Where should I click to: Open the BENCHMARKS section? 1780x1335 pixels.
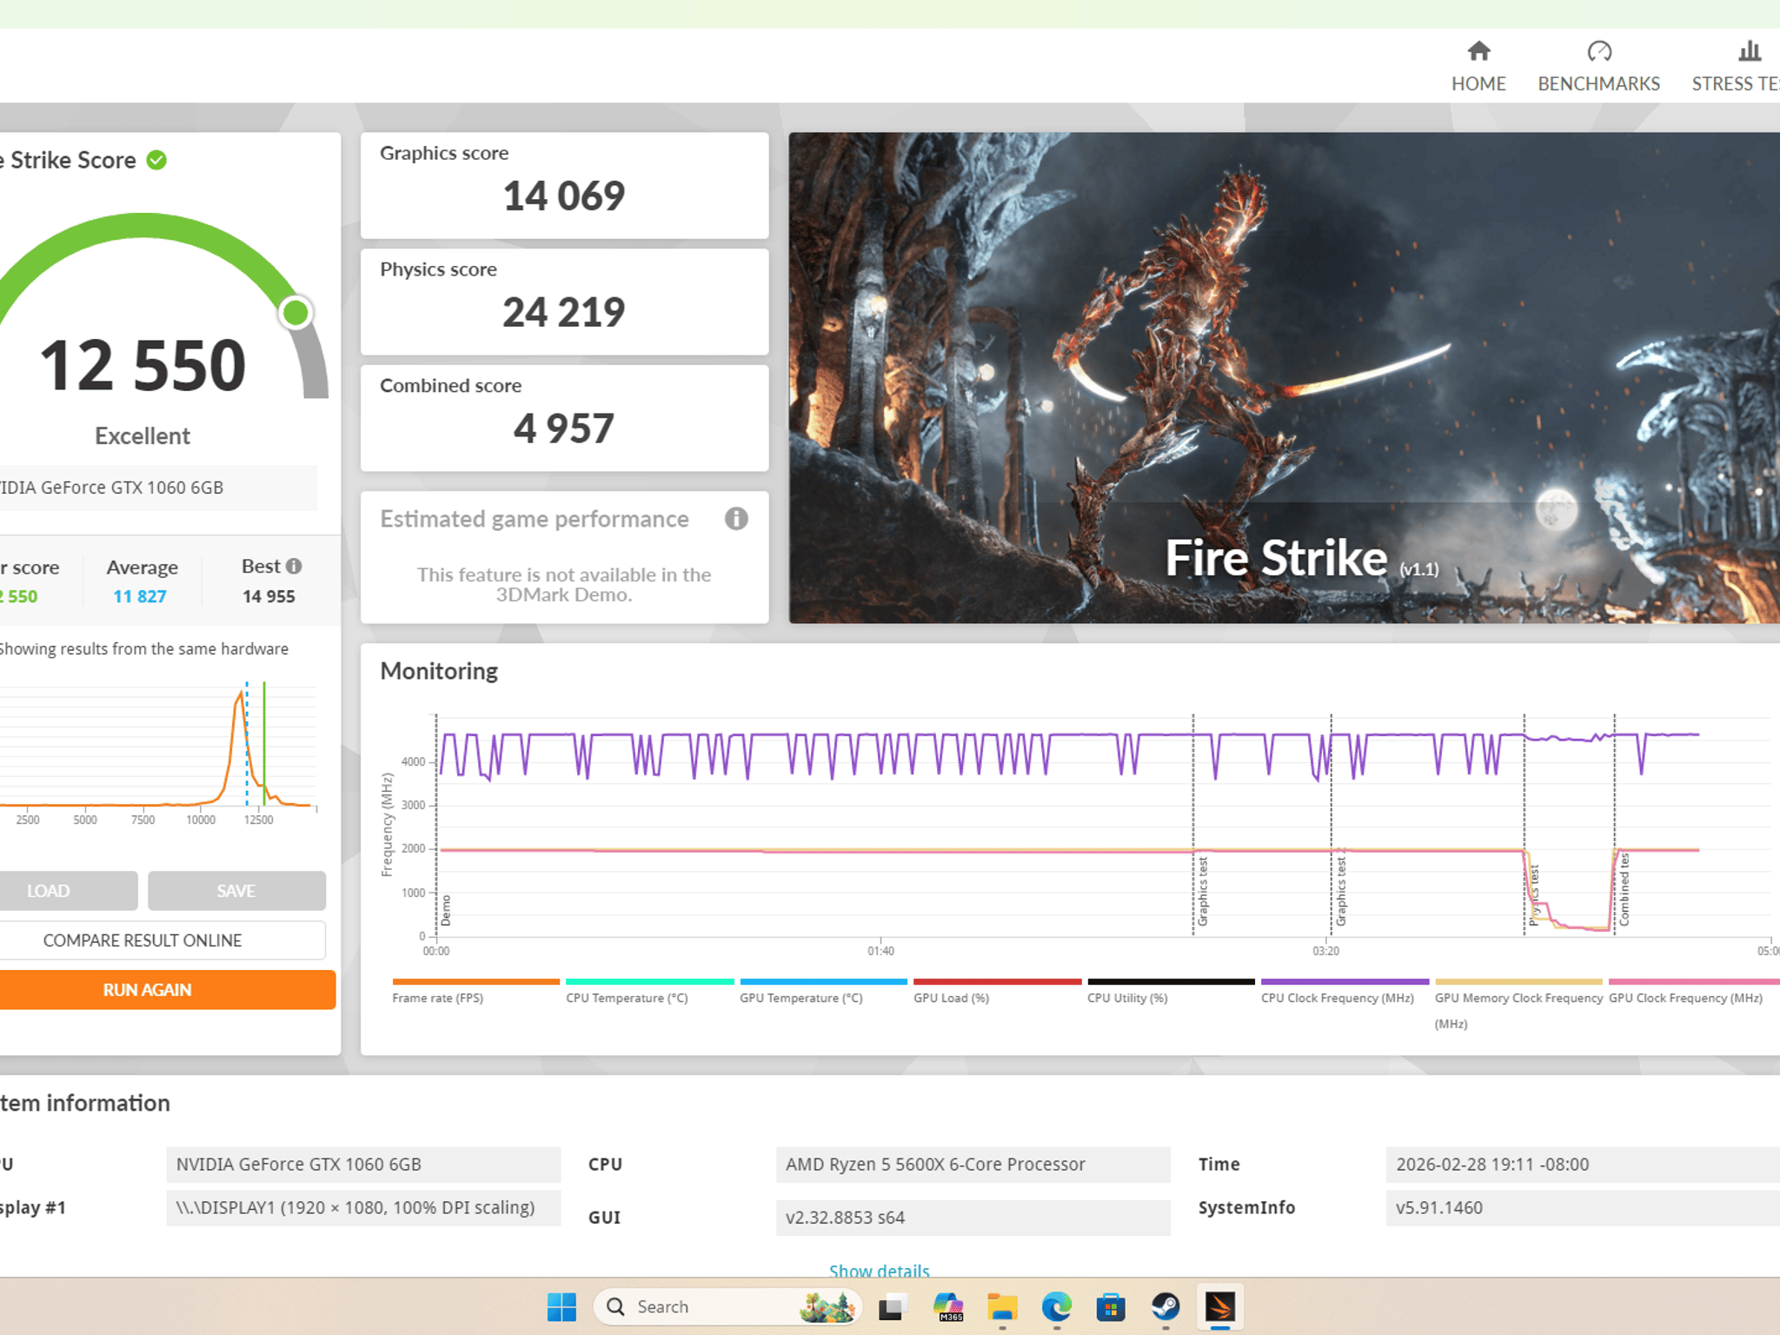[1598, 66]
